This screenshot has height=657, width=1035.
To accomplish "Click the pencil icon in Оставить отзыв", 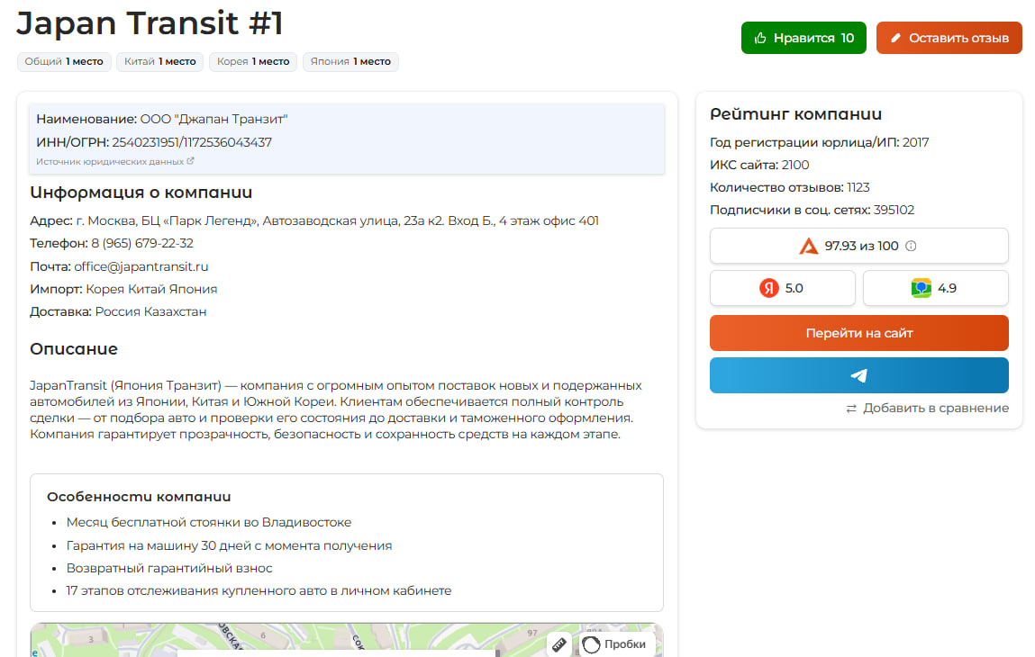I will (895, 39).
